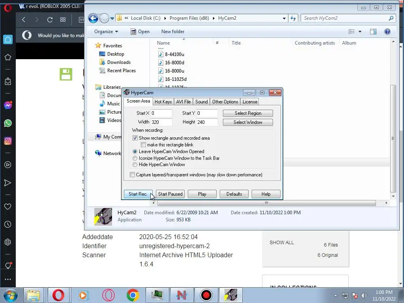The width and height of the screenshot is (404, 303).
Task: Open Opera speed dial grid icon
Action: [63, 20]
